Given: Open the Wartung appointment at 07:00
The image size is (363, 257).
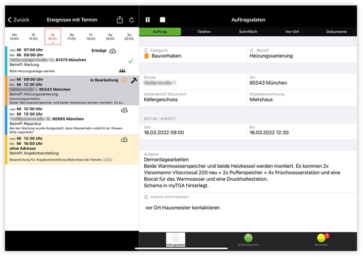Looking at the screenshot, I should click(x=72, y=61).
